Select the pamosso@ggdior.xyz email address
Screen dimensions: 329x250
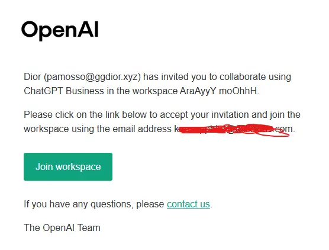[x=92, y=77]
